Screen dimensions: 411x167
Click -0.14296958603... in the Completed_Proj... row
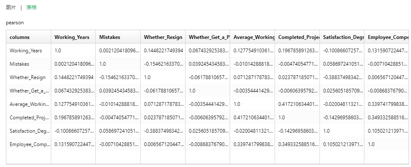[x=343, y=117]
